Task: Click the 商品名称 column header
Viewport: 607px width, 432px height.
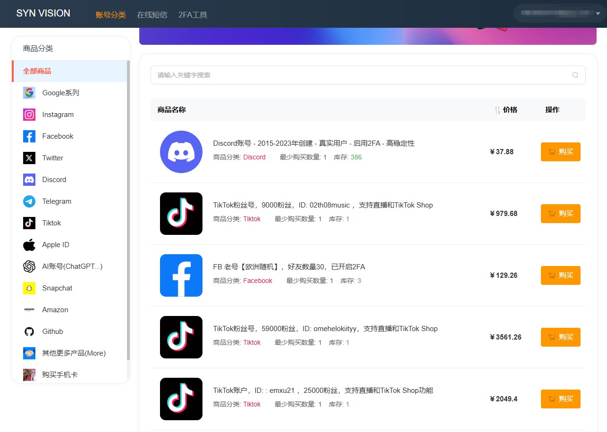Action: click(x=172, y=110)
